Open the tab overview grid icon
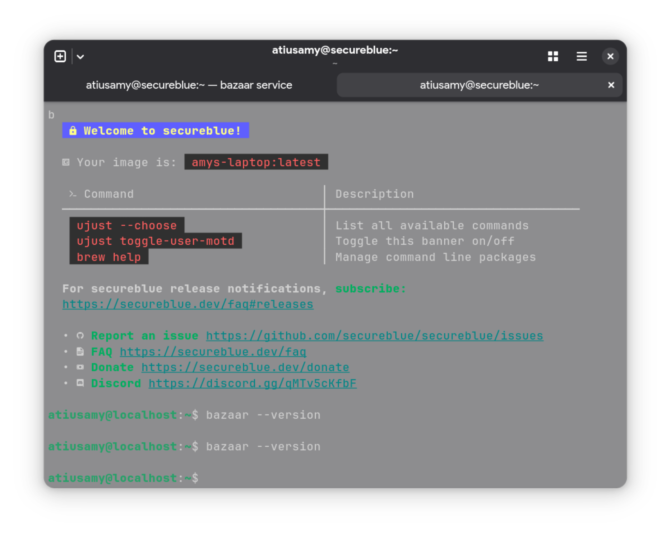The height and width of the screenshot is (536, 671). [553, 56]
